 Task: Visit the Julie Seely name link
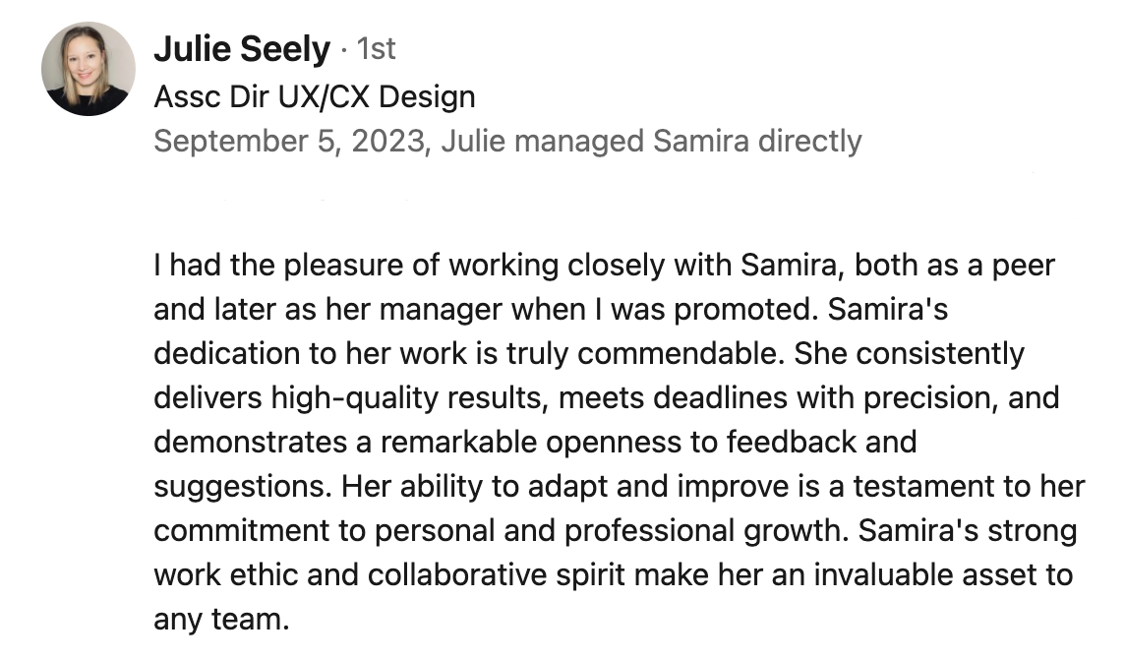click(242, 49)
